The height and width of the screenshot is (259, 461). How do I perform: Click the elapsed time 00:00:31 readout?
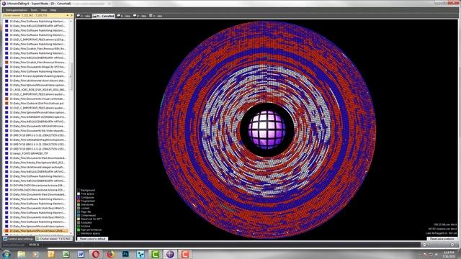(34, 245)
